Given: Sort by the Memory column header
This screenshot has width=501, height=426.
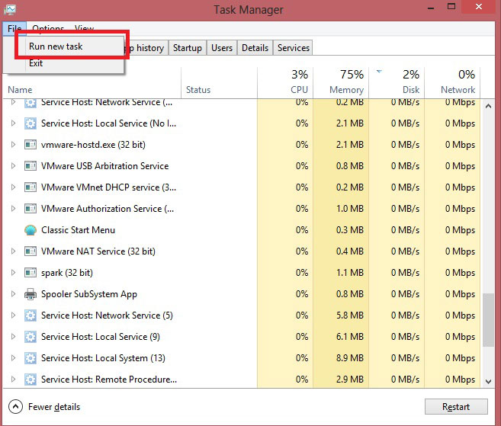Looking at the screenshot, I should tap(341, 82).
